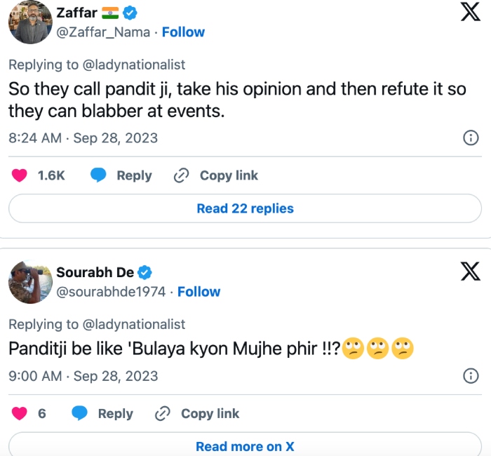Click the X logo on Sourabh De's tweet
This screenshot has height=456, width=491.
pos(470,271)
